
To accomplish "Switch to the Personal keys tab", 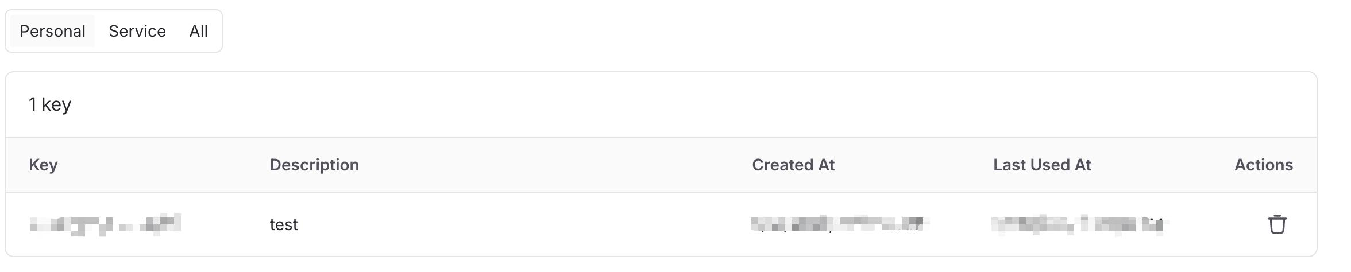I will (52, 31).
